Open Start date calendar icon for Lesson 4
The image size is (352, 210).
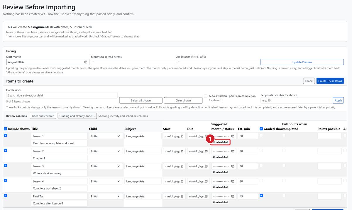pos(182,181)
